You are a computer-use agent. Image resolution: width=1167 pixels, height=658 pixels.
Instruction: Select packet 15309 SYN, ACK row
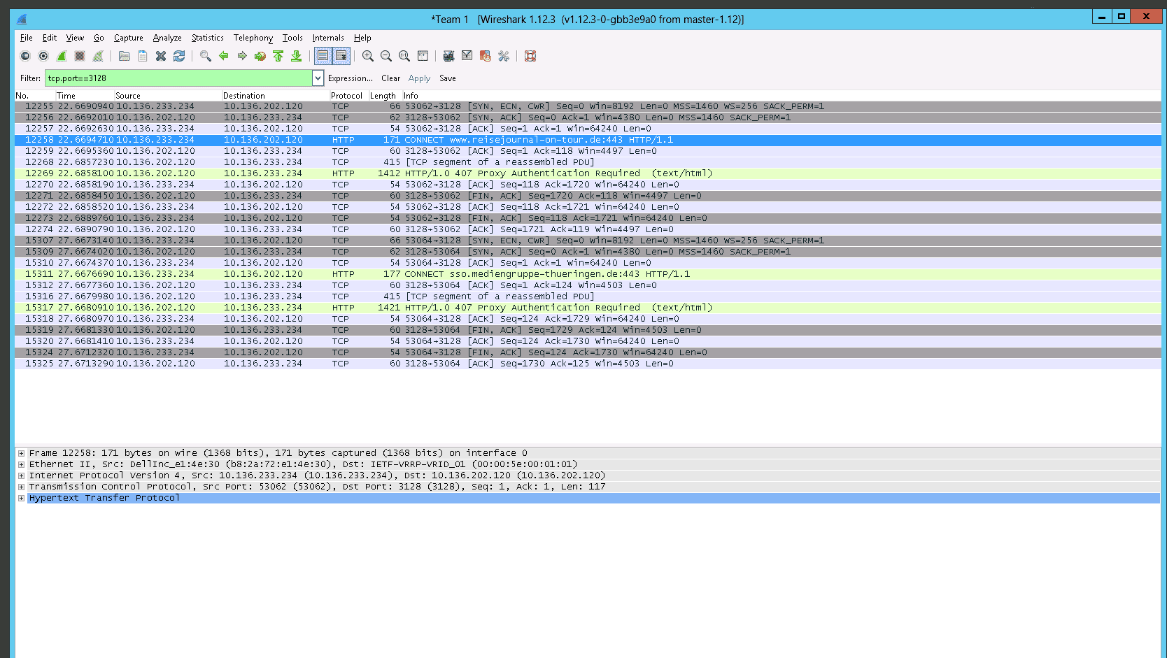coord(588,252)
